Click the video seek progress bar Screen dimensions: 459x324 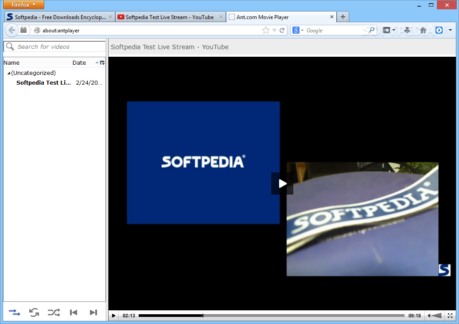[x=271, y=316]
